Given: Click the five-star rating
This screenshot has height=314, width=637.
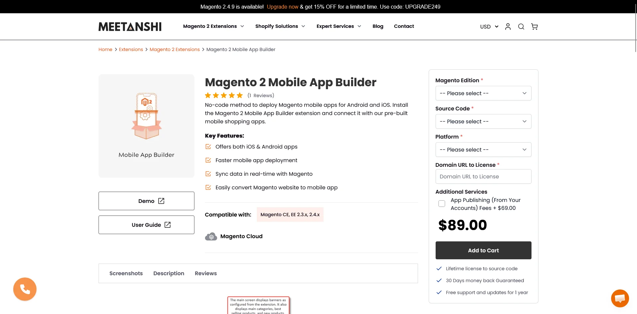Looking at the screenshot, I should pos(224,95).
